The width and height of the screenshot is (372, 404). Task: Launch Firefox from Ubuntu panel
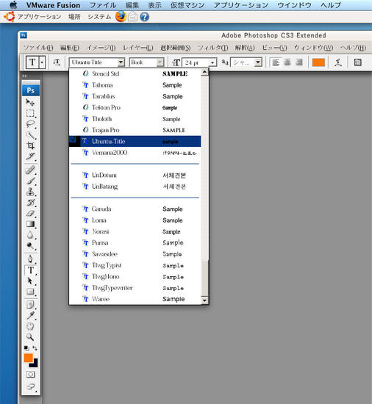click(121, 17)
